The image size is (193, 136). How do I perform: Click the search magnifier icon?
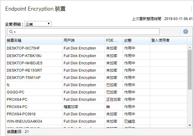[x=11, y=32]
